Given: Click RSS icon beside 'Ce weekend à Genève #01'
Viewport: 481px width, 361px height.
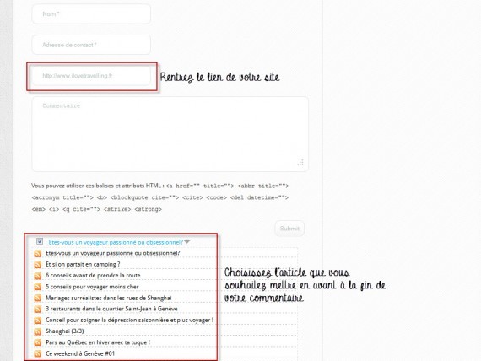Looking at the screenshot, I should (x=38, y=353).
